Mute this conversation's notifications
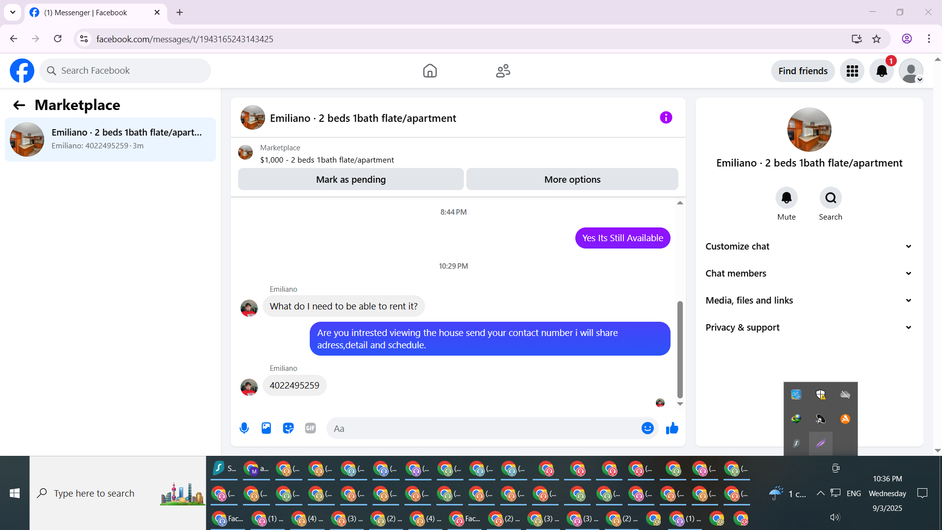Image resolution: width=942 pixels, height=530 pixels. point(786,198)
